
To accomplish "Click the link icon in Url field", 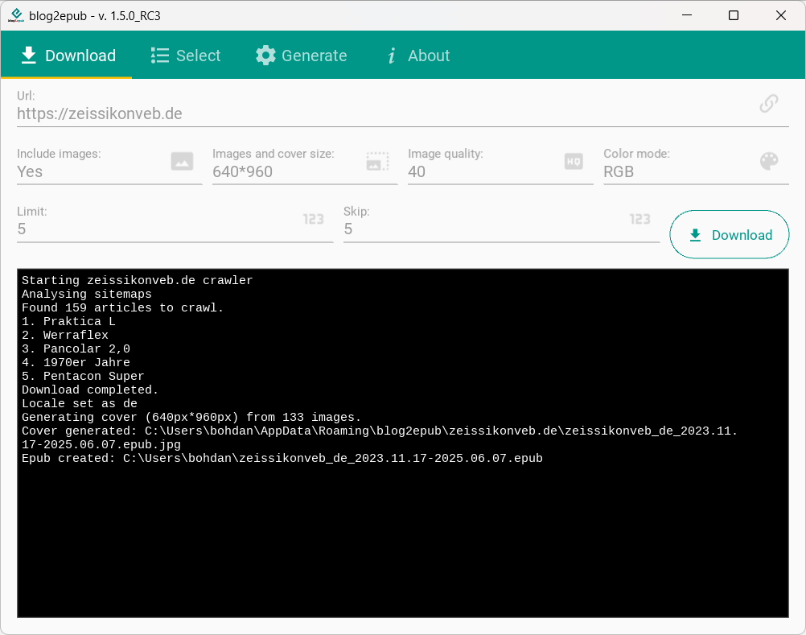I will 769,104.
